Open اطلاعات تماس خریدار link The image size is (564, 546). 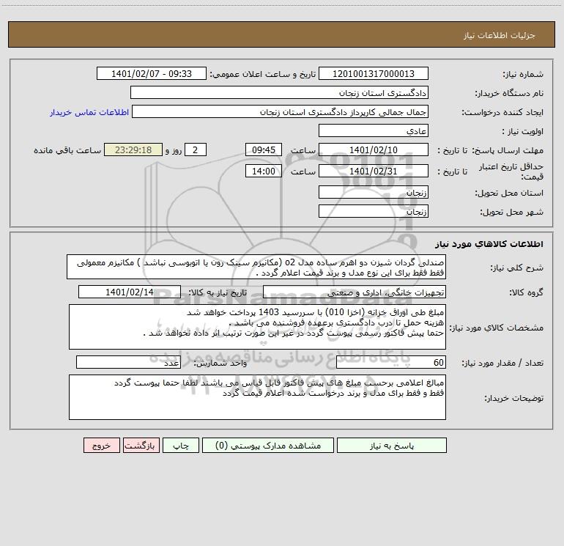point(89,112)
